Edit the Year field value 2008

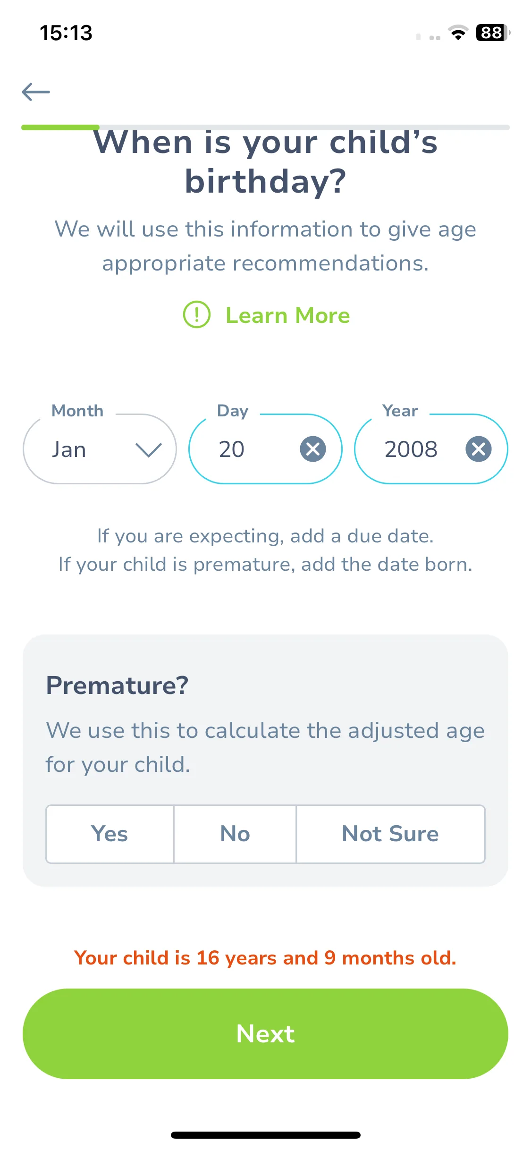411,449
